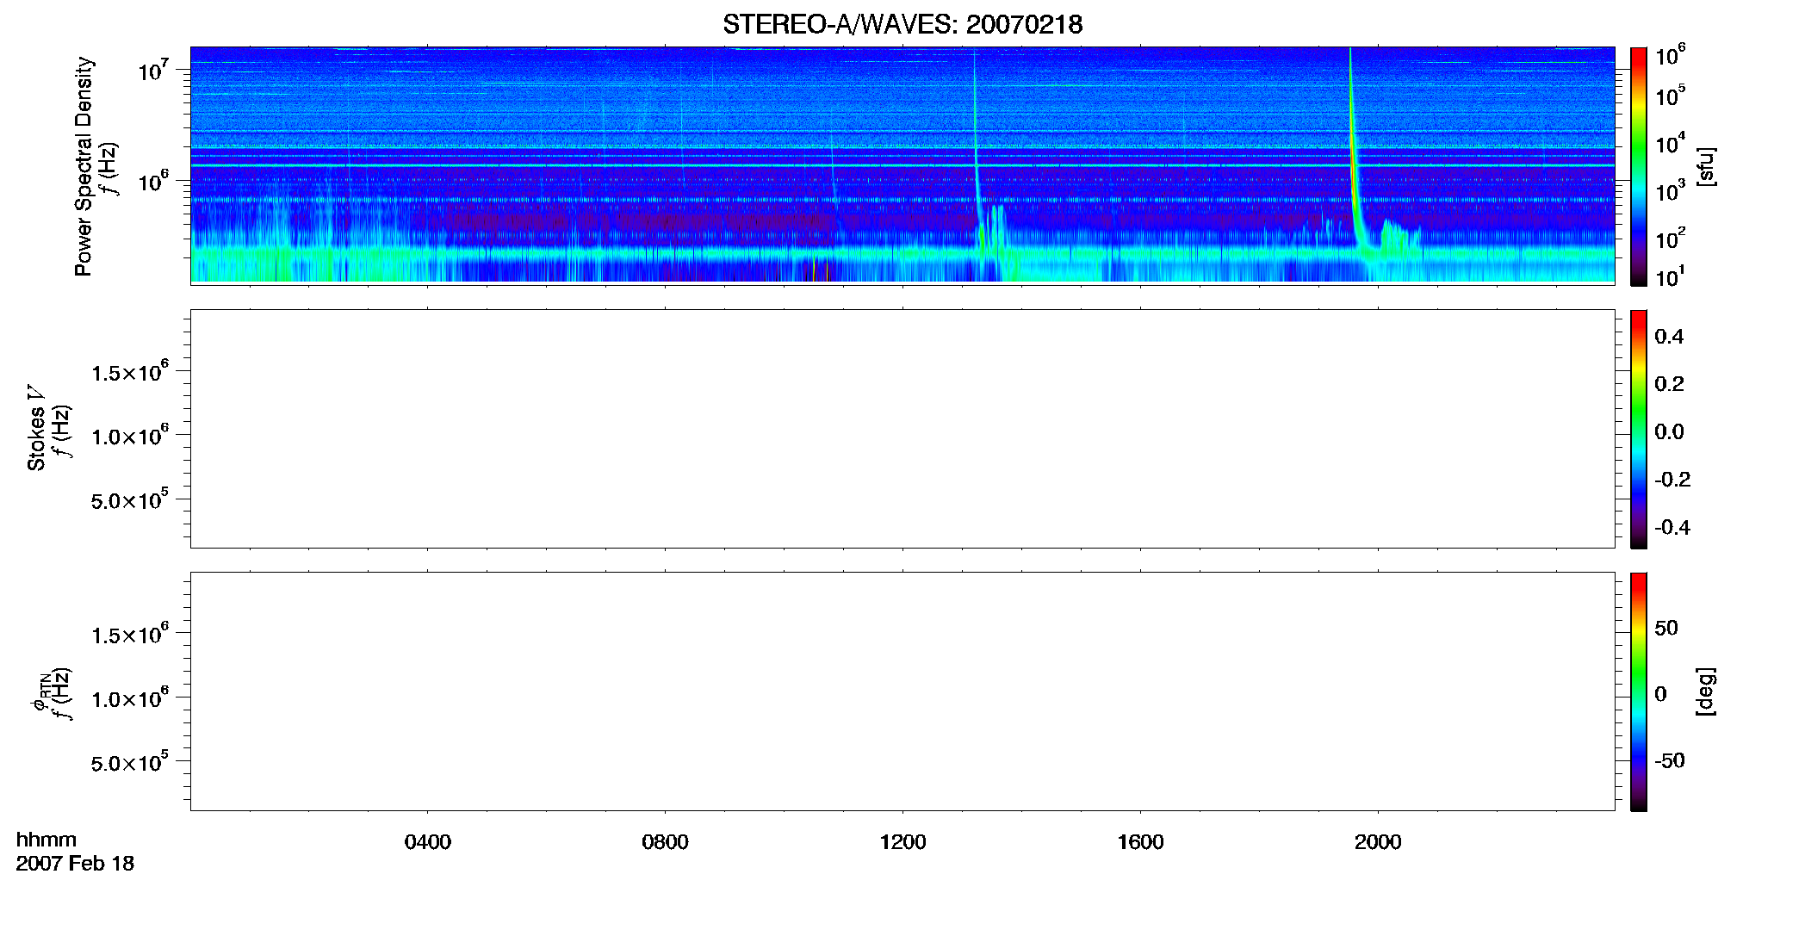
Task: Select the Stokes V panel 1.0×10^6 tick label
Action: click(x=130, y=436)
